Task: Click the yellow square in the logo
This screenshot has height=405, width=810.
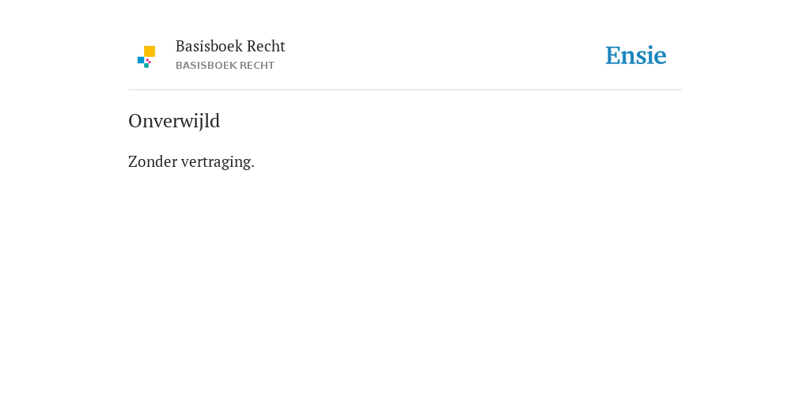Action: click(150, 51)
